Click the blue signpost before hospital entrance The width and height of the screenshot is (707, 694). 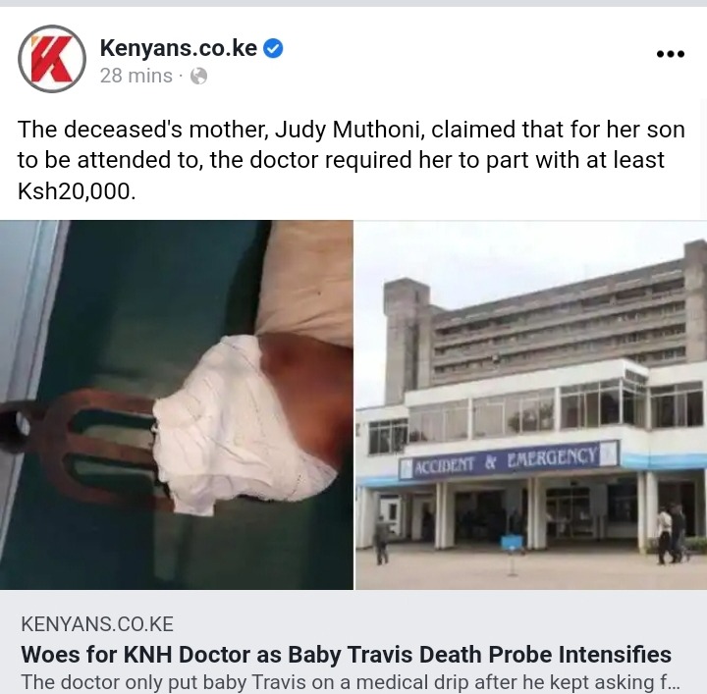pyautogui.click(x=513, y=555)
